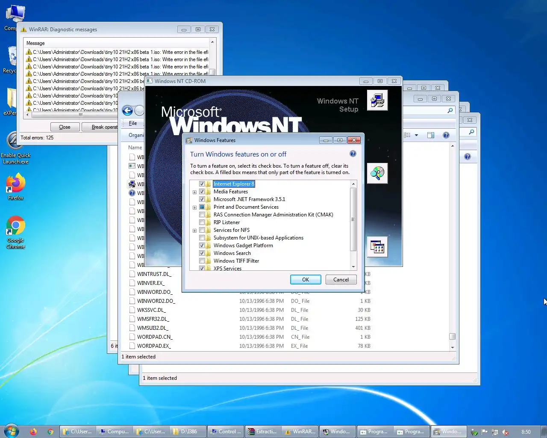Select Enable Quick Launch.exe desktop icon
Image resolution: width=547 pixels, height=438 pixels.
tap(15, 148)
